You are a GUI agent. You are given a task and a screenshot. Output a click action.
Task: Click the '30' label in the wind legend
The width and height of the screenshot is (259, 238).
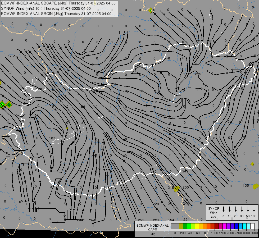point(242,216)
